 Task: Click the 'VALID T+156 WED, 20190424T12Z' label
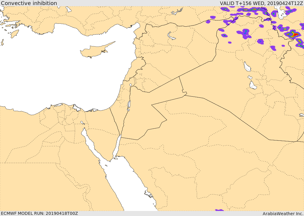click(x=262, y=3)
